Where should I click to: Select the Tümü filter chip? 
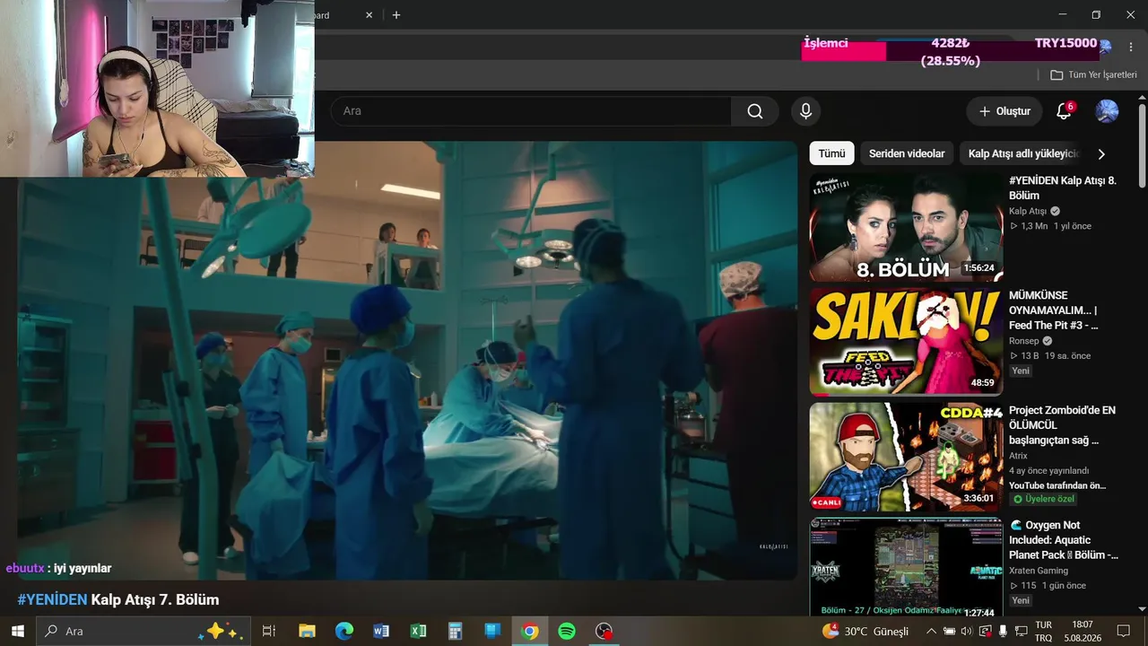(831, 153)
